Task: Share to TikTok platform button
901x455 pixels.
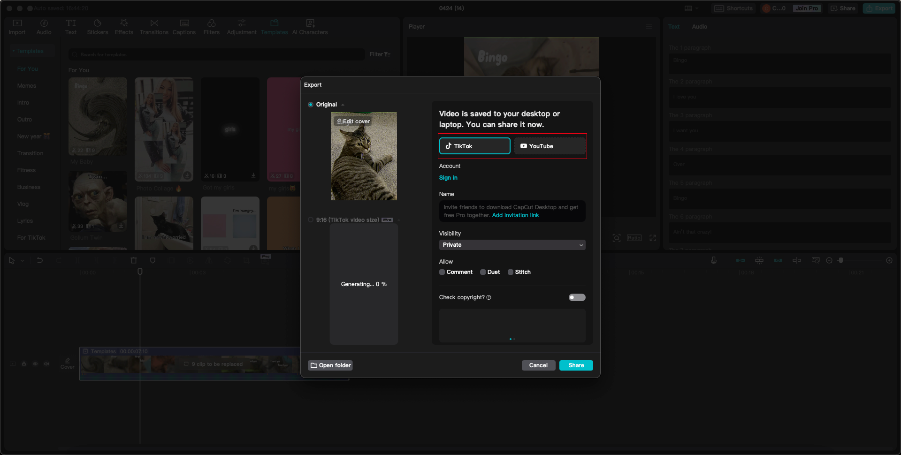Action: [474, 146]
